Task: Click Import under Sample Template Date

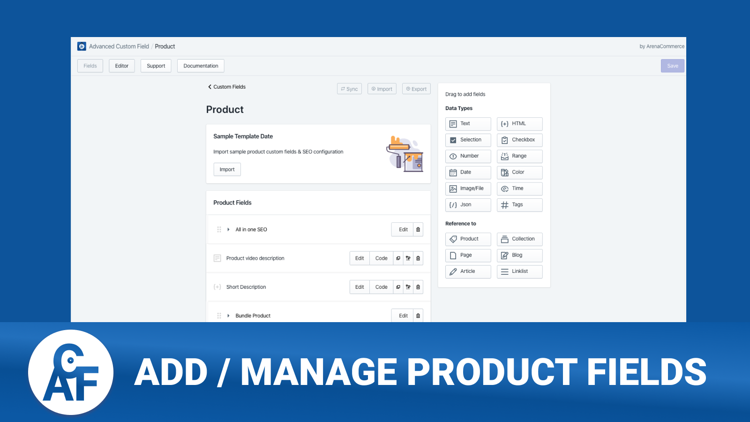Action: (227, 170)
